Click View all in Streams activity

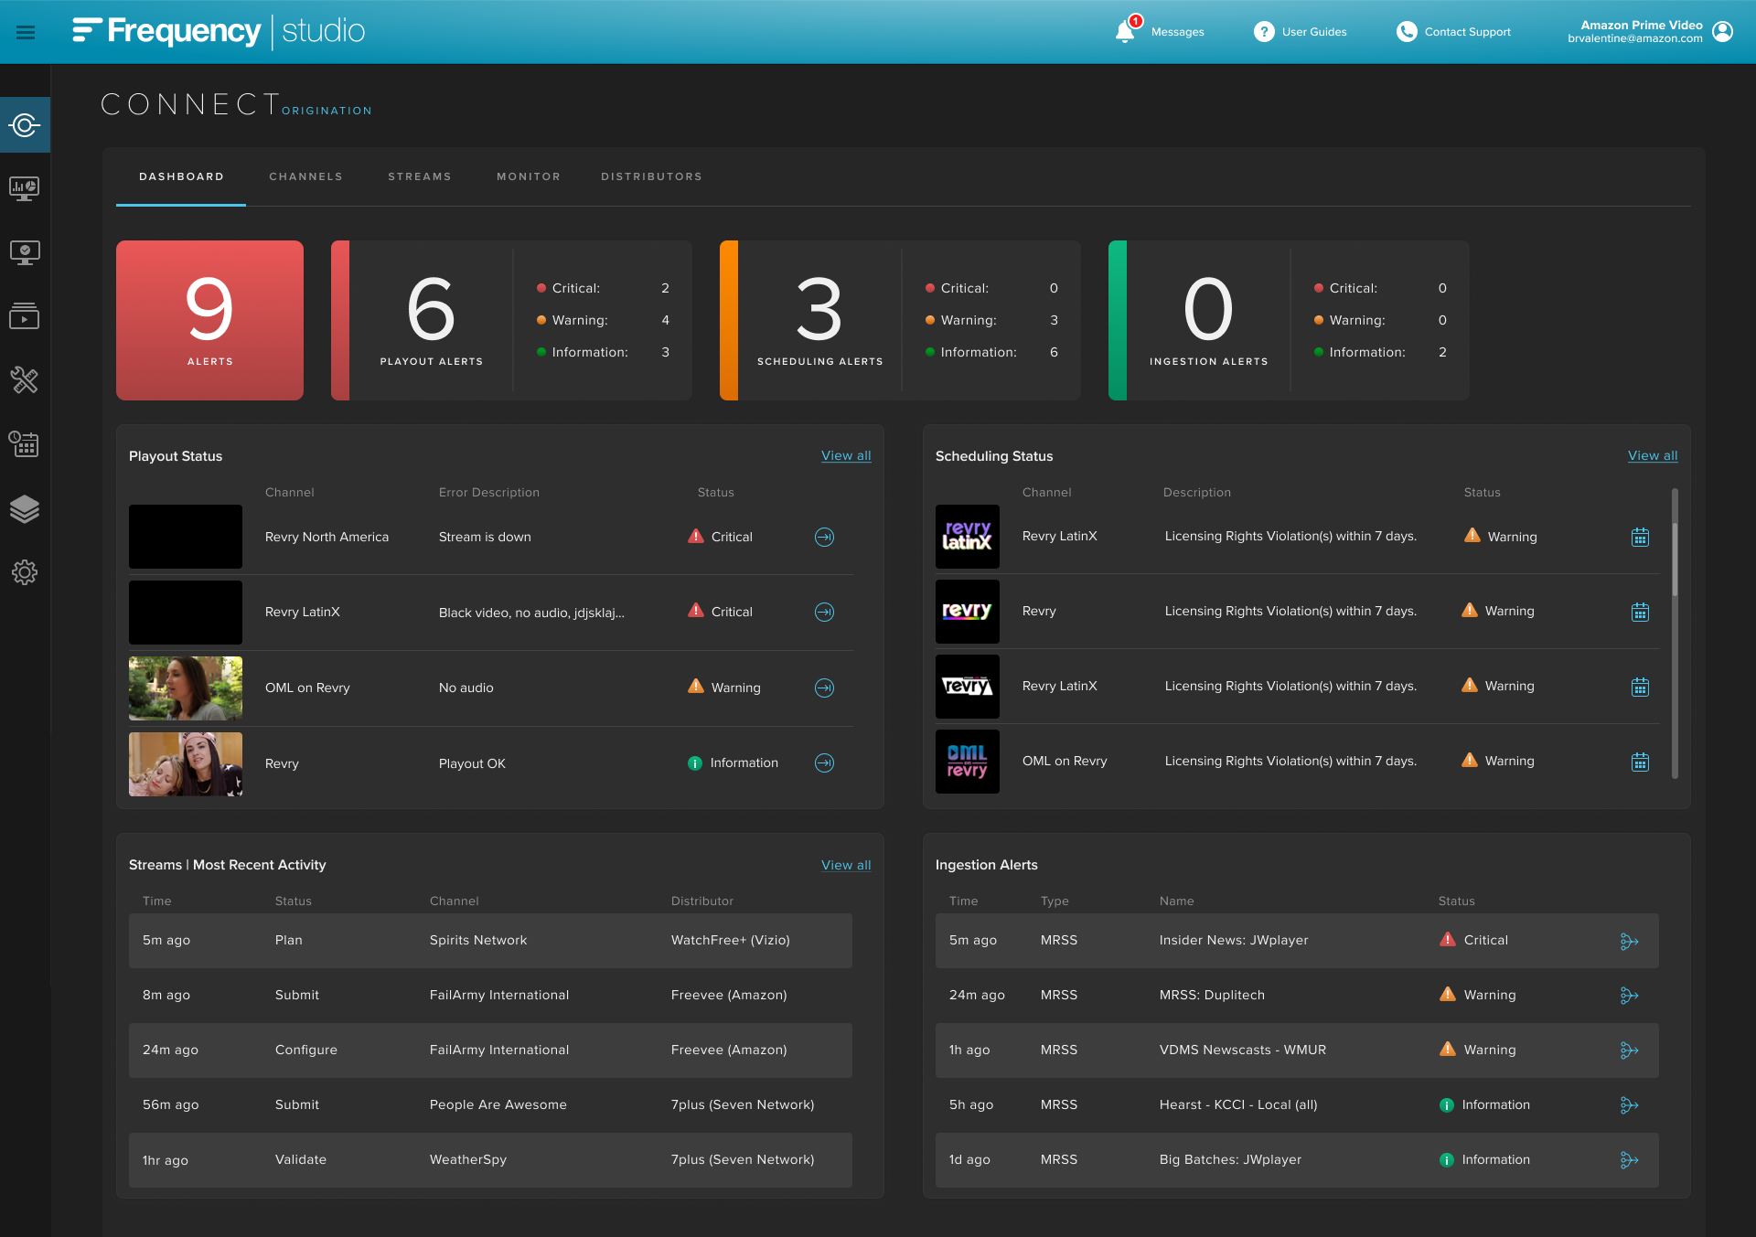(x=846, y=865)
